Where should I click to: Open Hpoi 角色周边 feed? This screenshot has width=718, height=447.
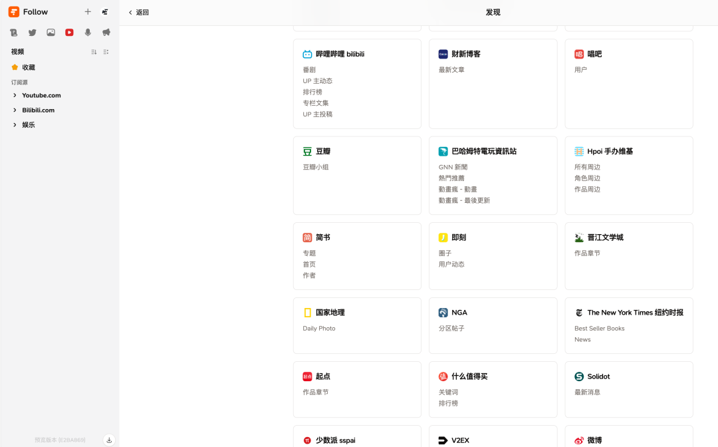pos(587,178)
